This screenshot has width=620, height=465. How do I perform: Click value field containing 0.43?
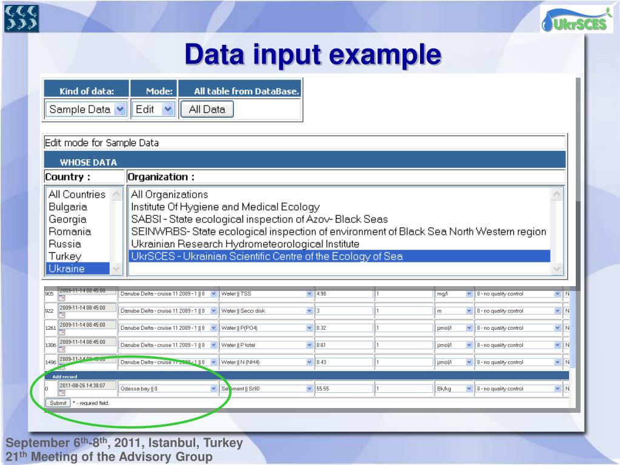tap(344, 362)
